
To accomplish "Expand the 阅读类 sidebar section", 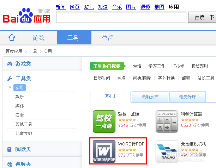I will coord(42,149).
